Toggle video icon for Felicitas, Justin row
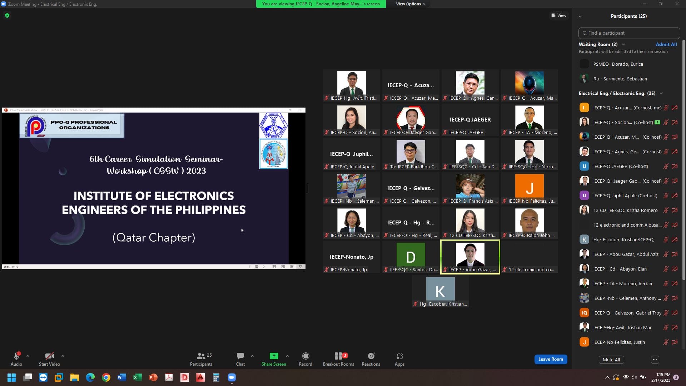The image size is (686, 386). (675, 342)
